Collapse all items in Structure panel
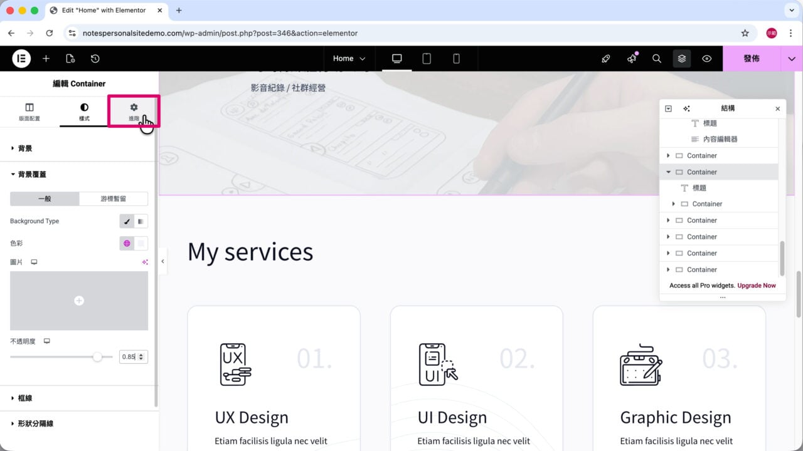 click(669, 108)
